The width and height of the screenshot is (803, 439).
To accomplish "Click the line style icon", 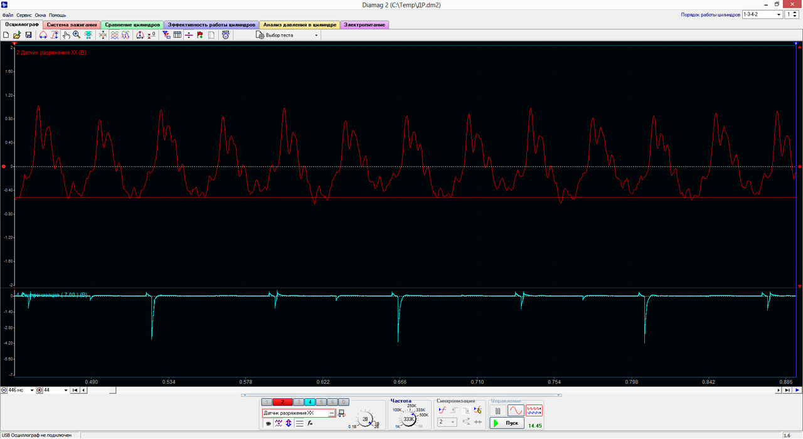I will pos(299,423).
